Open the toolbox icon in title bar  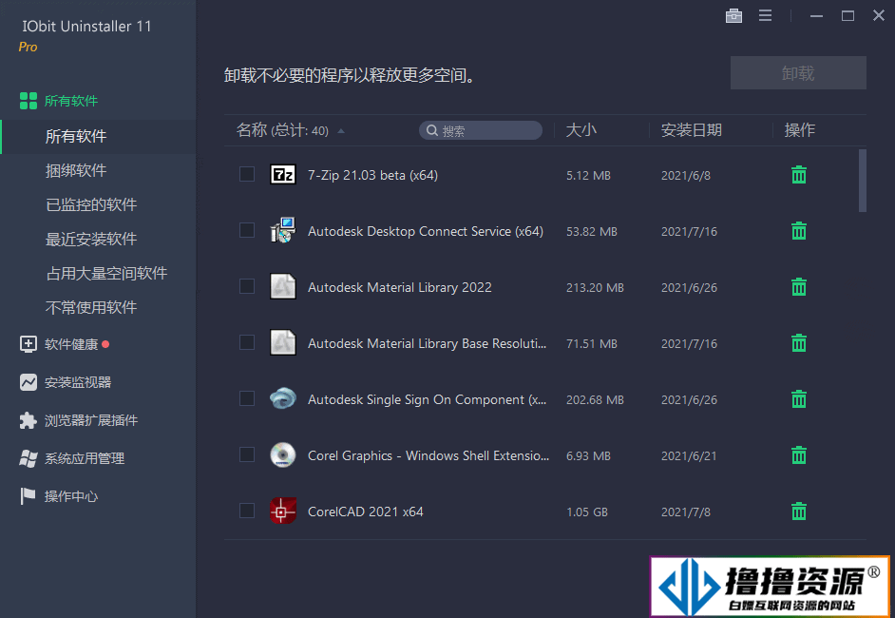click(x=733, y=16)
